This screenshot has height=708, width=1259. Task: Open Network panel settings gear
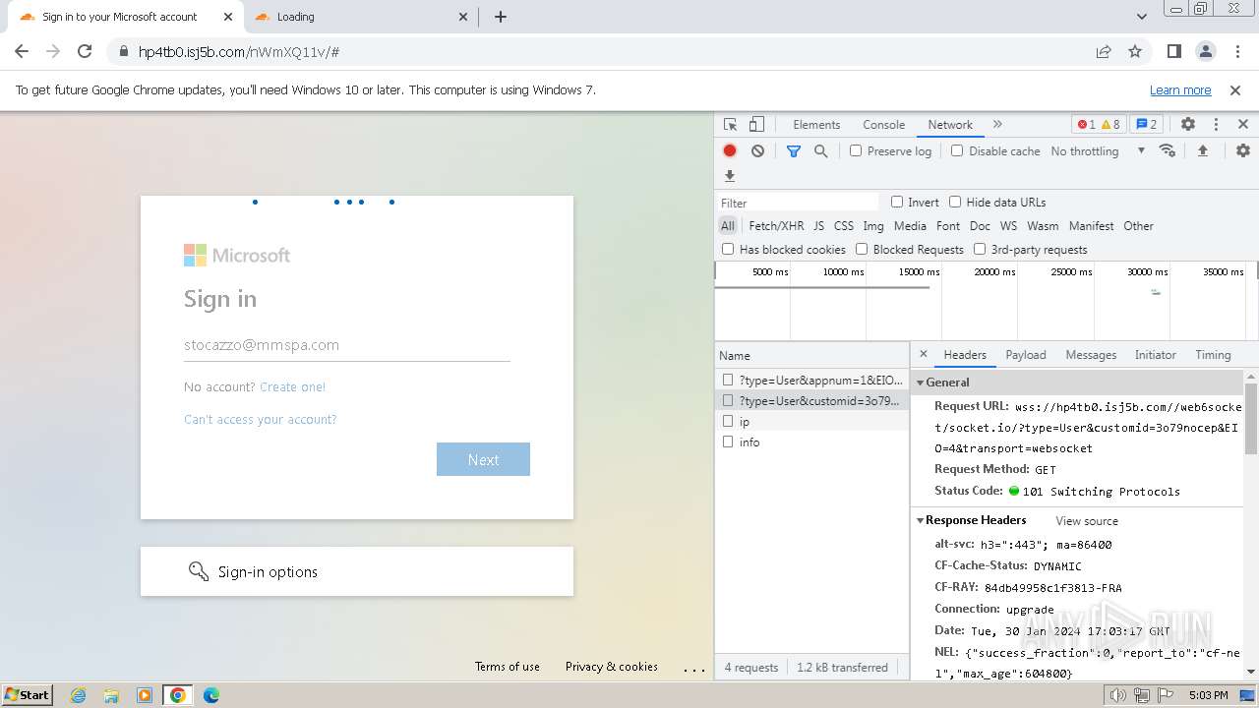tap(1243, 150)
